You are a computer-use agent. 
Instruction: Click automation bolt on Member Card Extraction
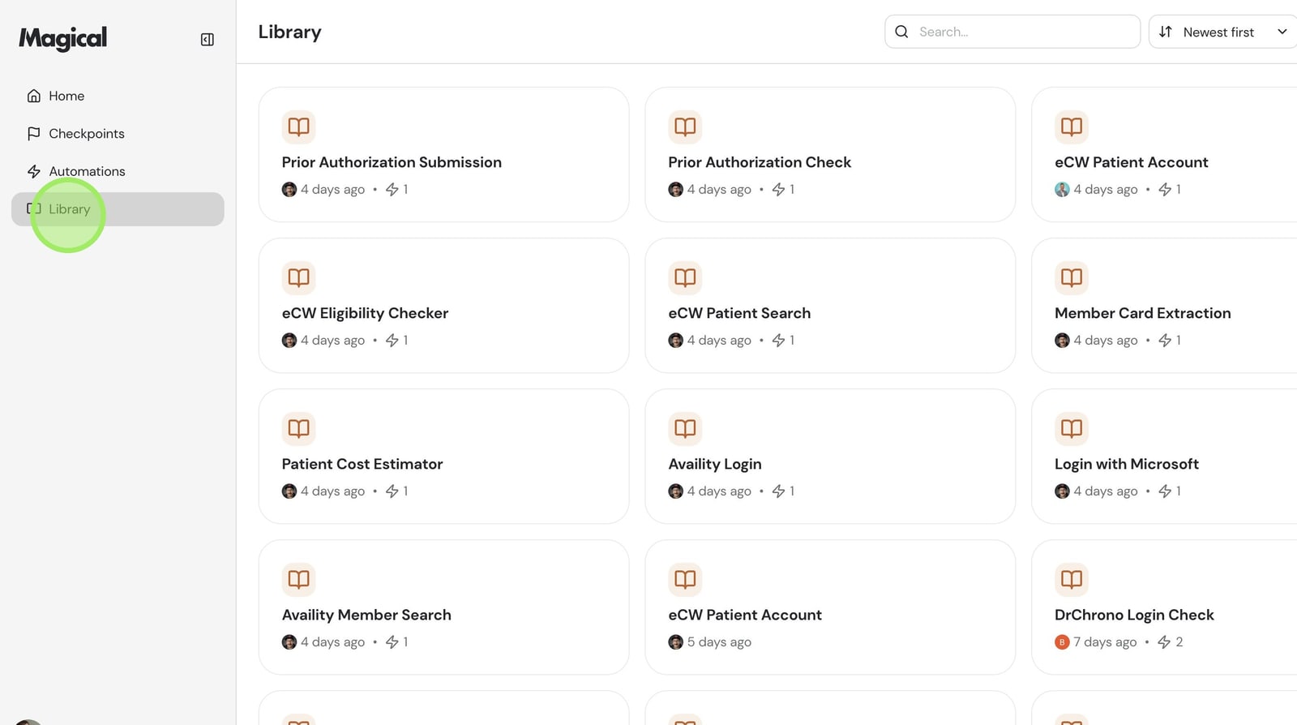[1165, 341]
